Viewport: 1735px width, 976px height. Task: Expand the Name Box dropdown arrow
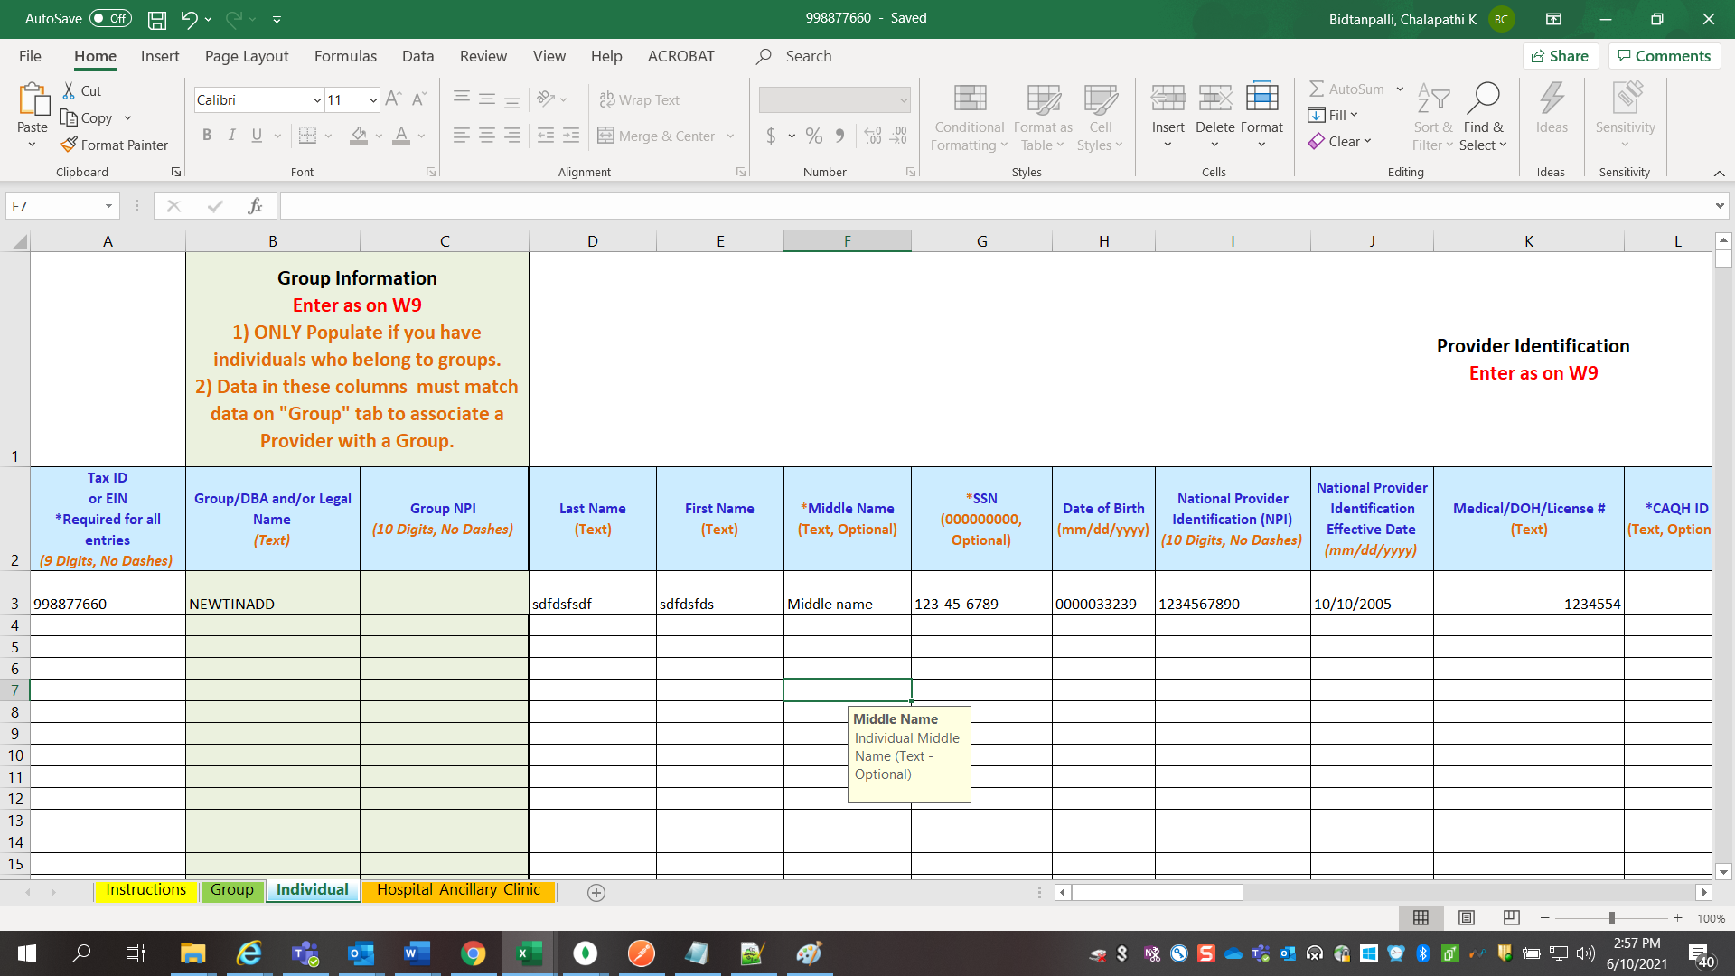tap(108, 206)
